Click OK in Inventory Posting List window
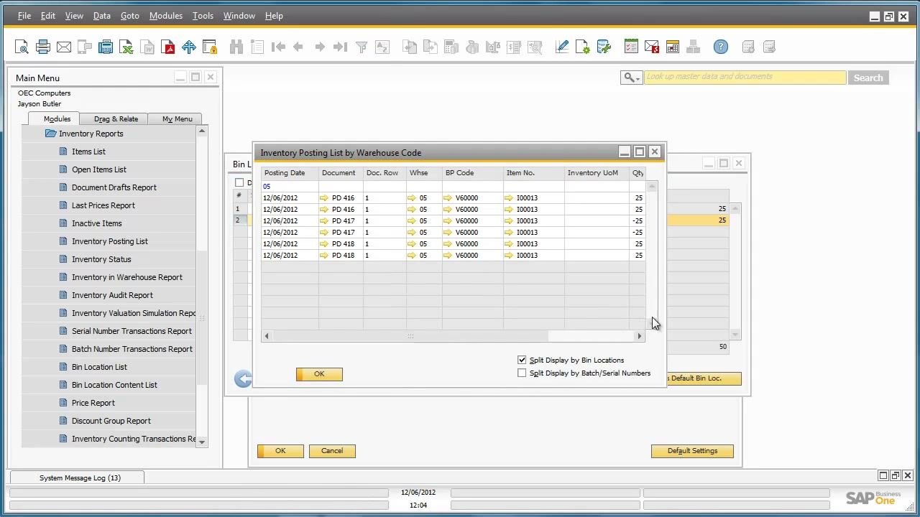 tap(319, 374)
